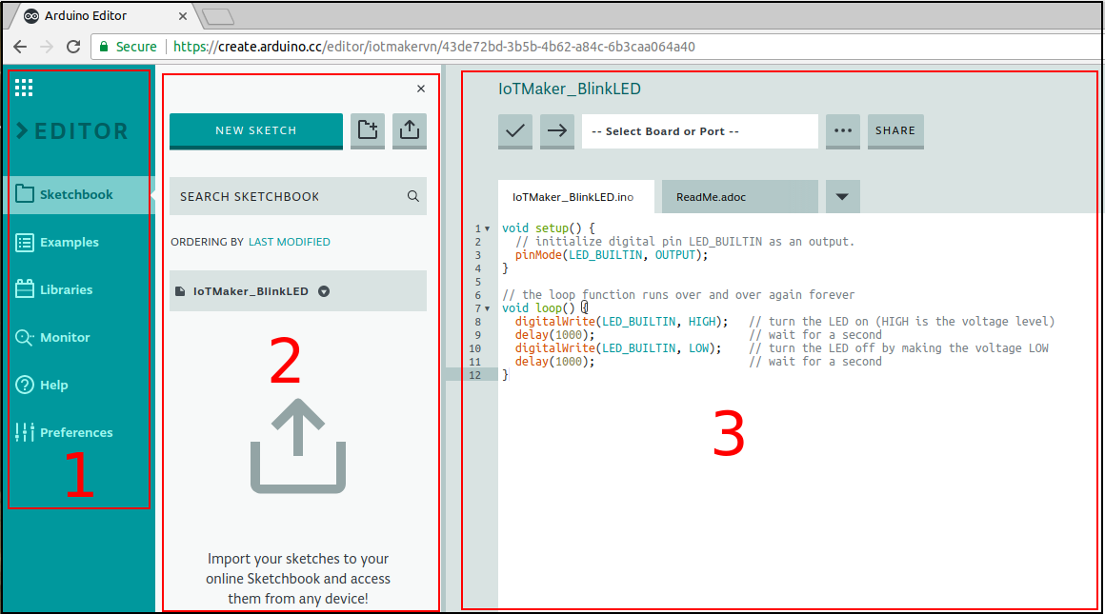Click the Monitor magnifier icon
This screenshot has height=614, width=1105.
click(x=25, y=337)
